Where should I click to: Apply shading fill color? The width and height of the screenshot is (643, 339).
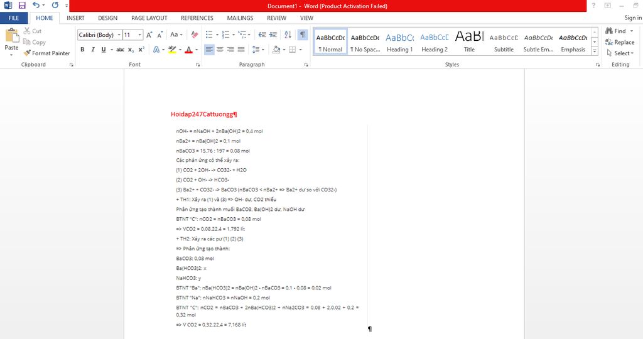click(x=276, y=50)
